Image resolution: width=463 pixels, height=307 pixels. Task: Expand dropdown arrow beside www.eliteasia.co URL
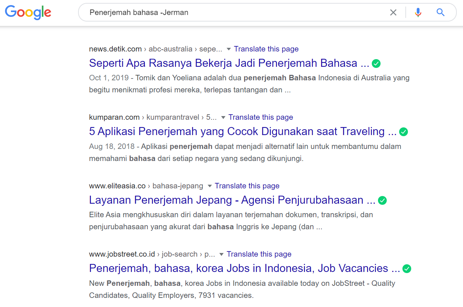pyautogui.click(x=210, y=186)
